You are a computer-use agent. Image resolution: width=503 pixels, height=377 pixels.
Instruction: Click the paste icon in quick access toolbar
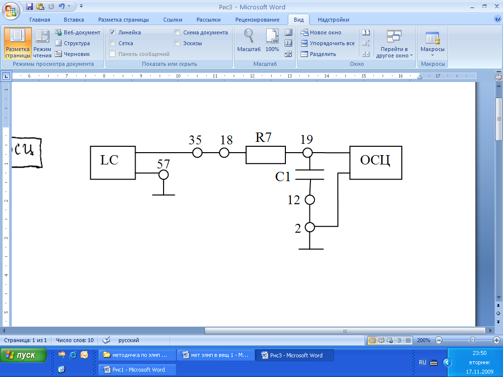(x=40, y=6)
